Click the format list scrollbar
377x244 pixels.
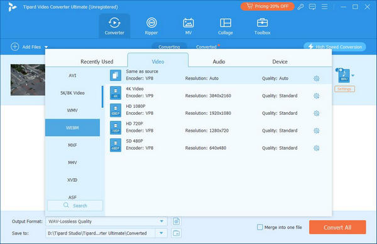coord(102,97)
